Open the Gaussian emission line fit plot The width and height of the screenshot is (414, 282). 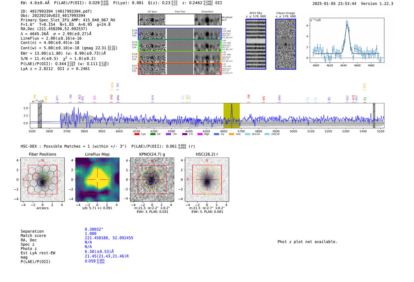click(x=347, y=40)
